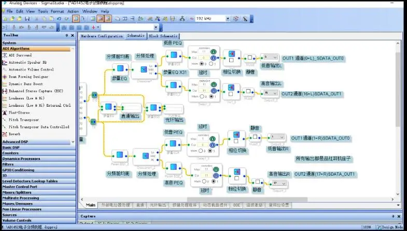Close the Capture panel
The height and width of the screenshot is (231, 407).
click(399, 216)
